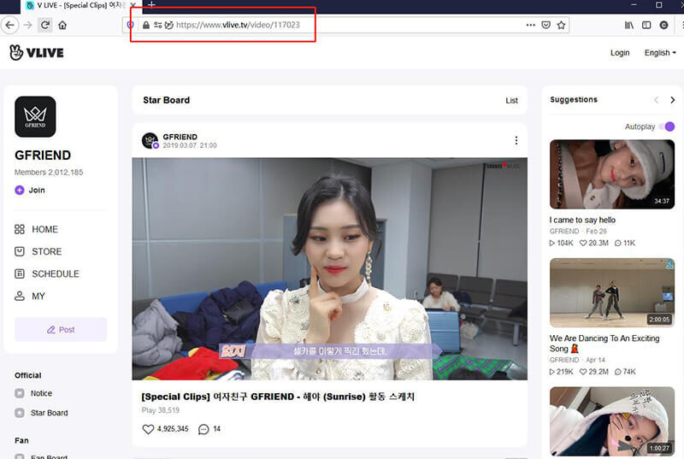Click the tracking protection shield icon
Viewport: 684px width, 459px height.
tap(130, 25)
